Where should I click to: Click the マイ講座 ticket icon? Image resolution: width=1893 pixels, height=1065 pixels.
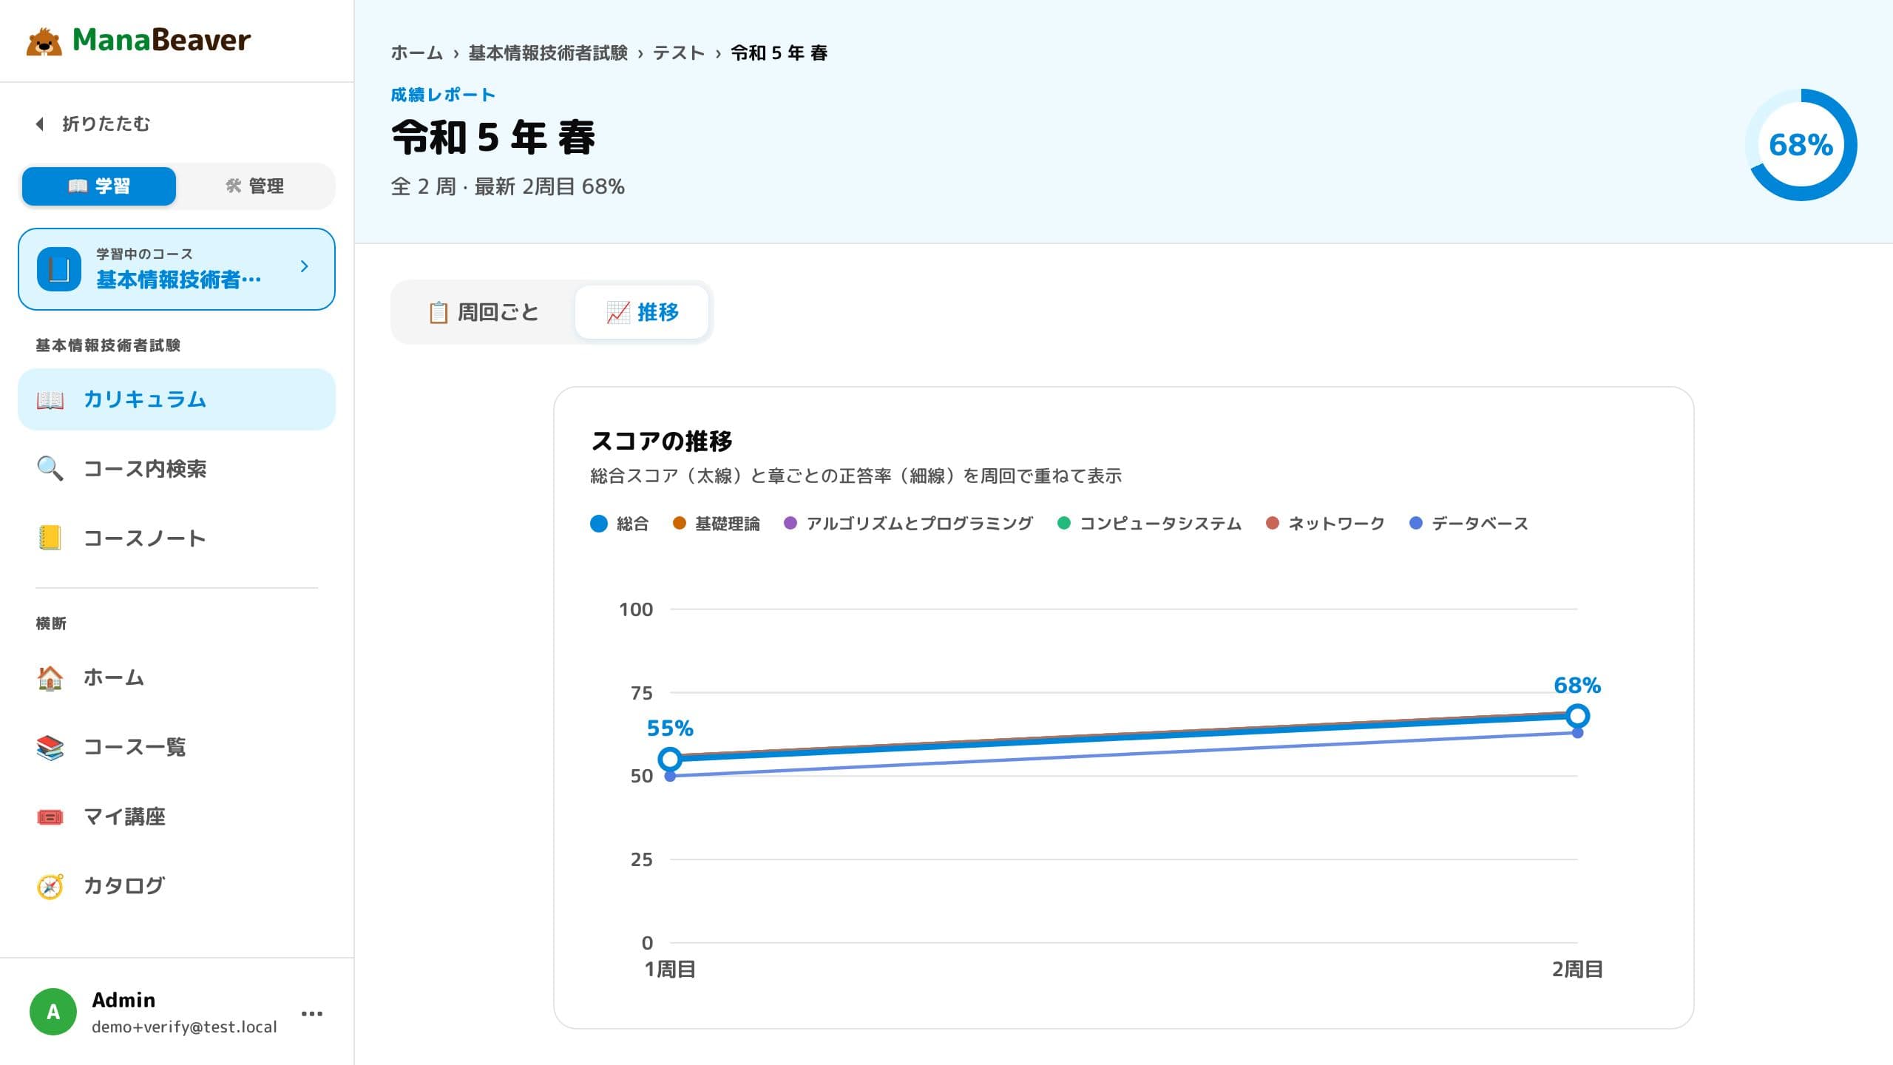(x=50, y=816)
